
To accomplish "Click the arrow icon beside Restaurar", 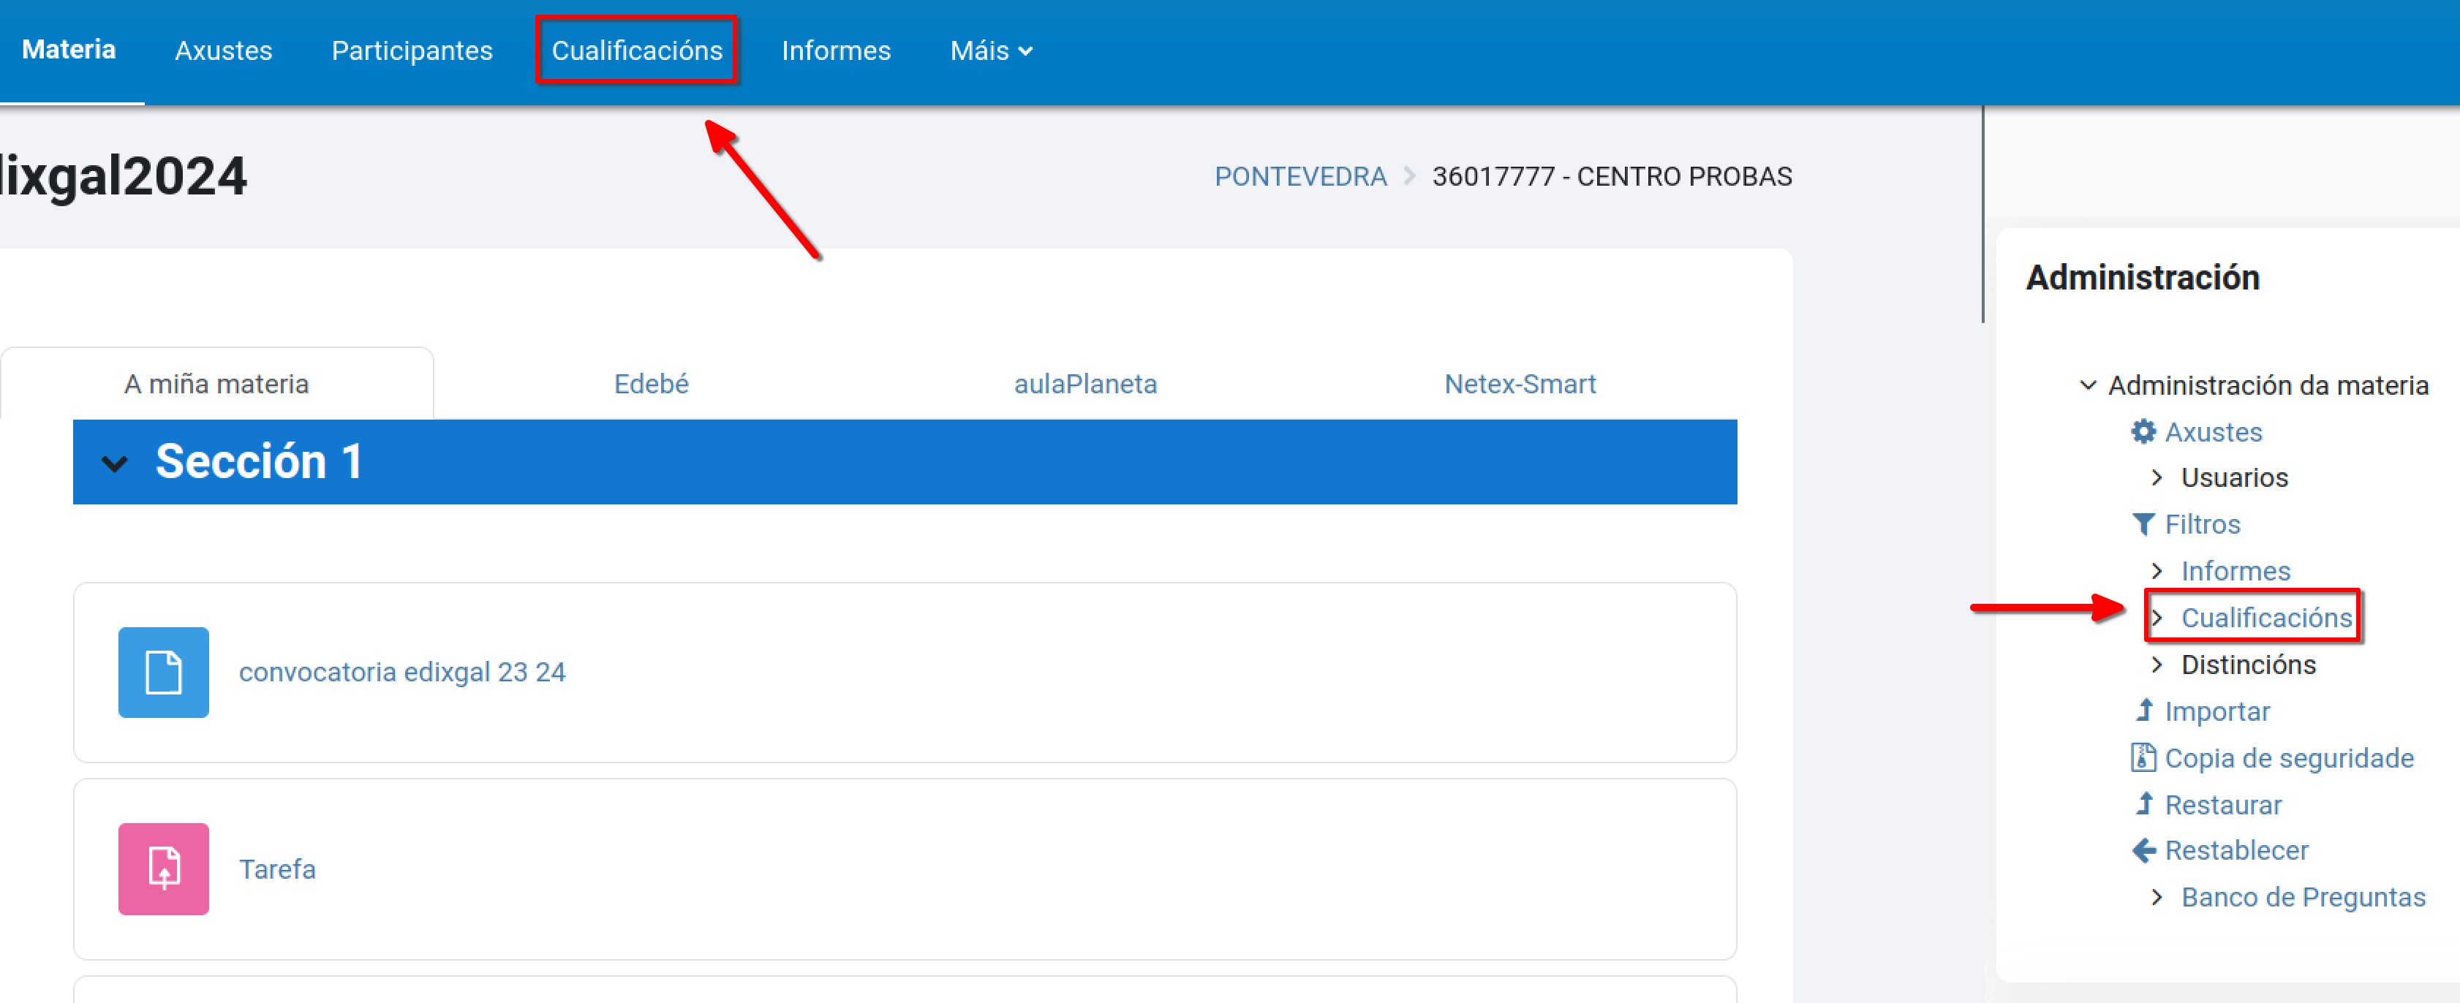I will 2144,803.
